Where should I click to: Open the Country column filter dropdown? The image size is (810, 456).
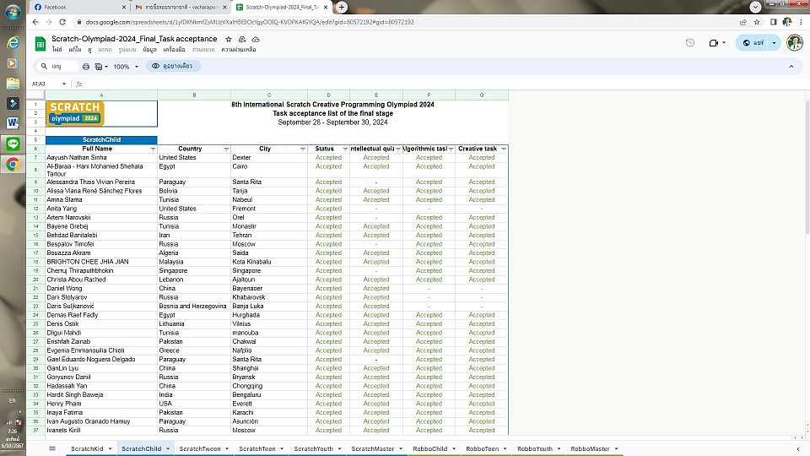[x=226, y=149]
